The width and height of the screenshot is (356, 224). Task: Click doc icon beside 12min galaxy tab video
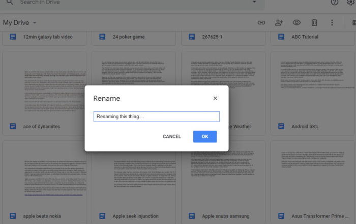[x=13, y=37]
